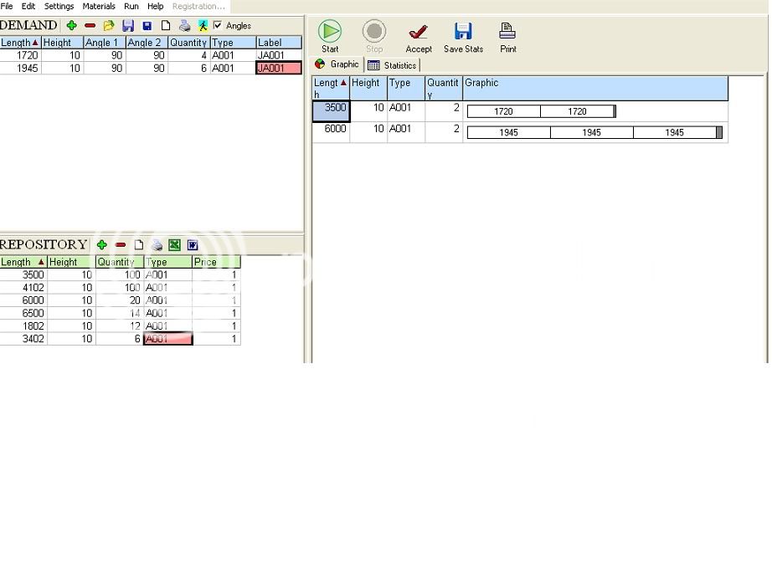Viewport: 772px width, 579px height.
Task: Remove a Demand row with the red minus
Action: pos(90,26)
